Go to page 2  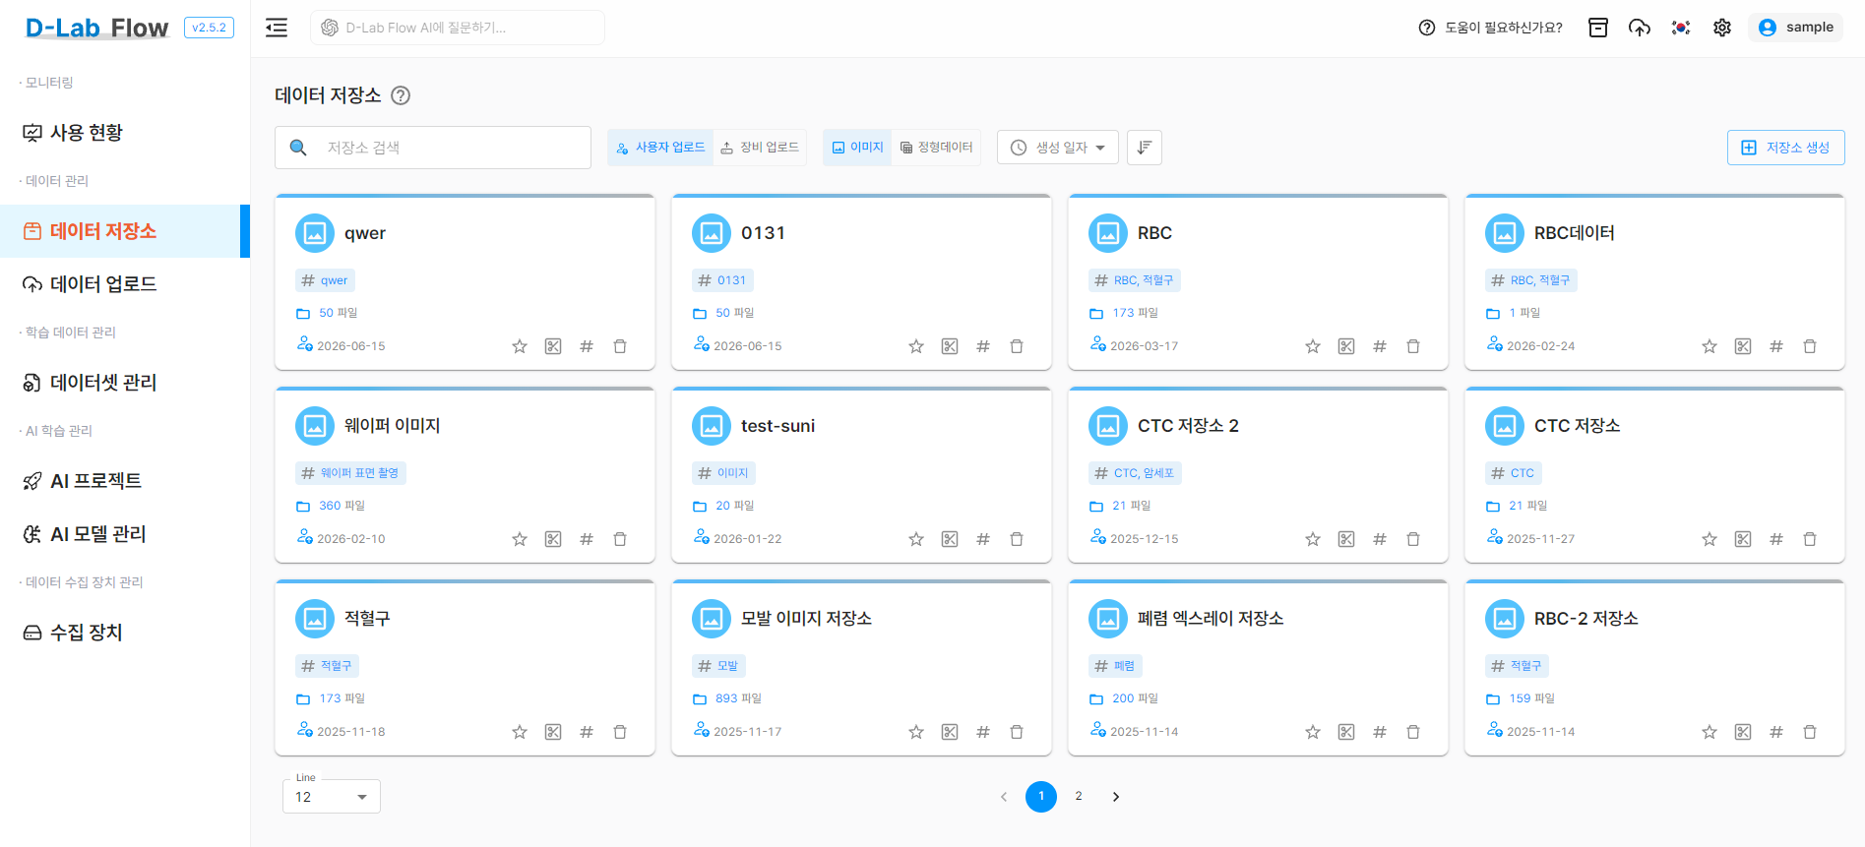[1079, 797]
